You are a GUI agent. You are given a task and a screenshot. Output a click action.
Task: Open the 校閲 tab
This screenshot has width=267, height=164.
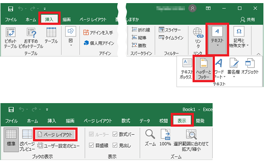point(164,121)
